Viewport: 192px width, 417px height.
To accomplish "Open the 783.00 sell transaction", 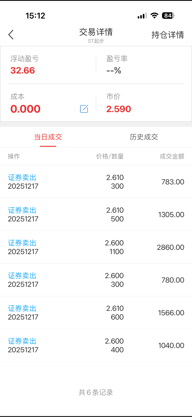I will coord(96,182).
